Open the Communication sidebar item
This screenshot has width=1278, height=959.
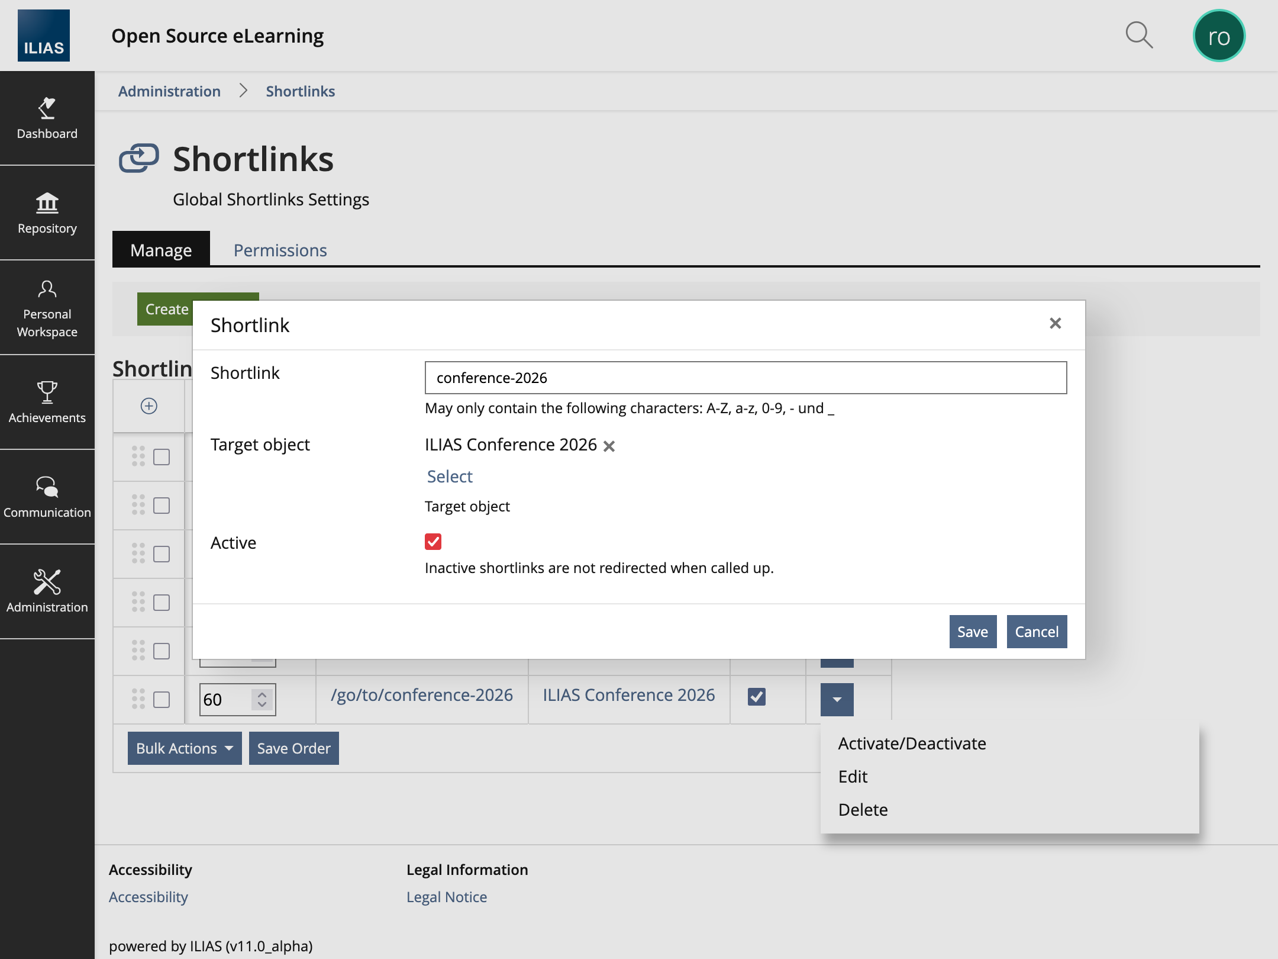[x=47, y=497]
